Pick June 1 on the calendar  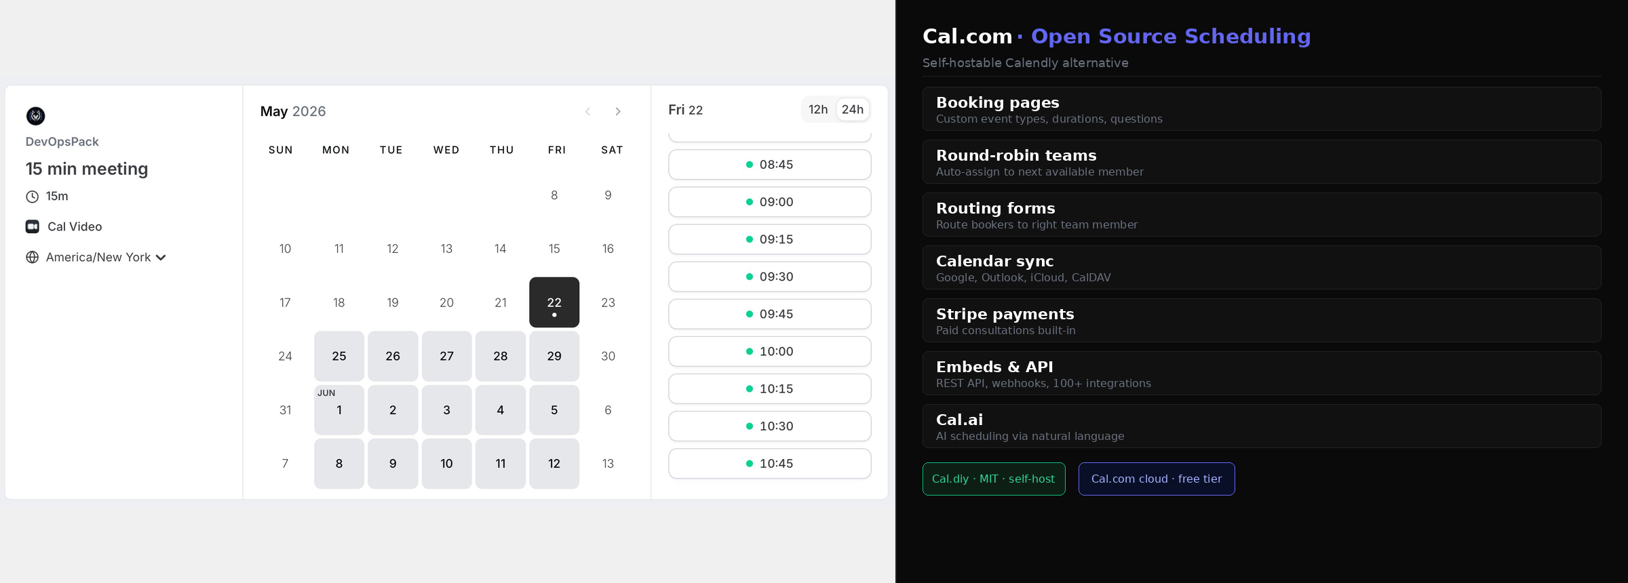pyautogui.click(x=339, y=410)
